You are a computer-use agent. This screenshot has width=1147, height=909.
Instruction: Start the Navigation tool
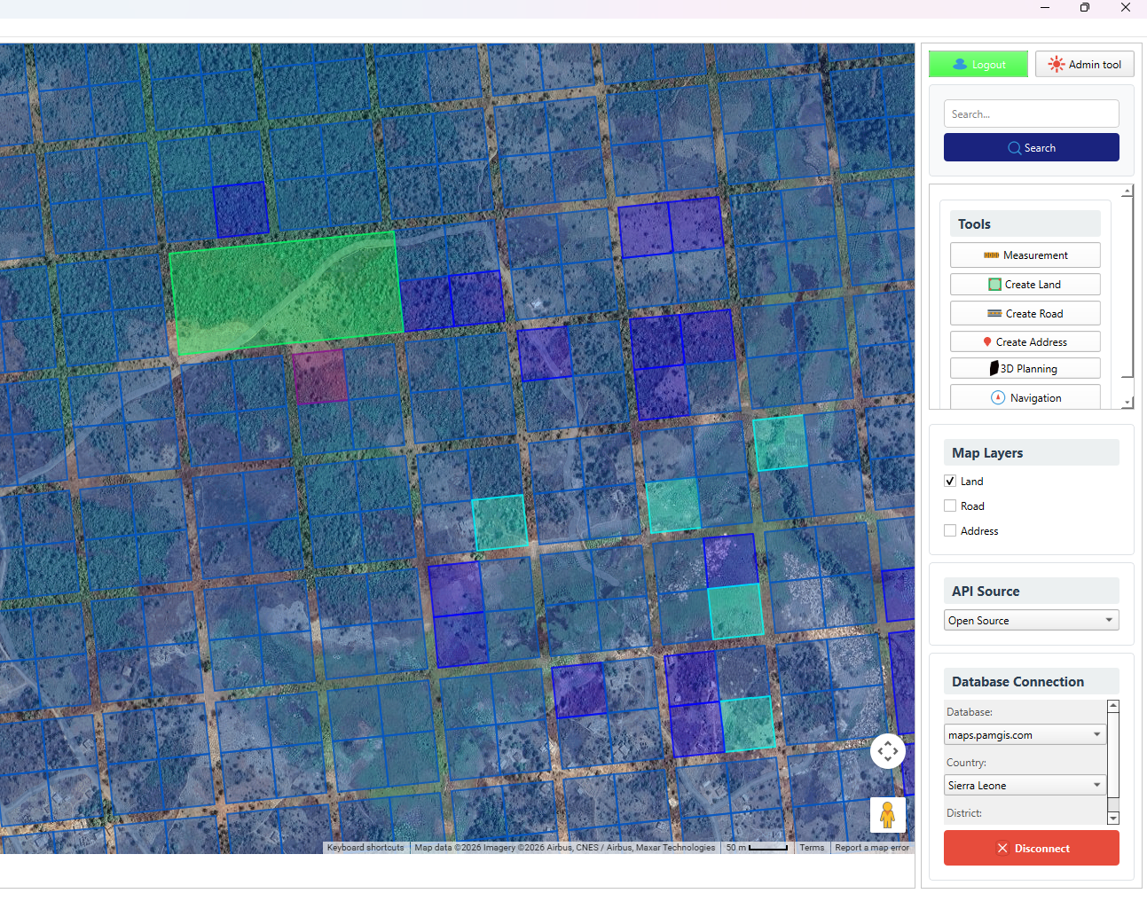(x=1025, y=396)
